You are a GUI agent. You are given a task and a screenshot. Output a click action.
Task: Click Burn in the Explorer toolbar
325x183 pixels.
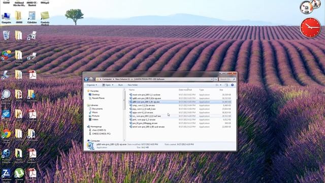(120, 85)
